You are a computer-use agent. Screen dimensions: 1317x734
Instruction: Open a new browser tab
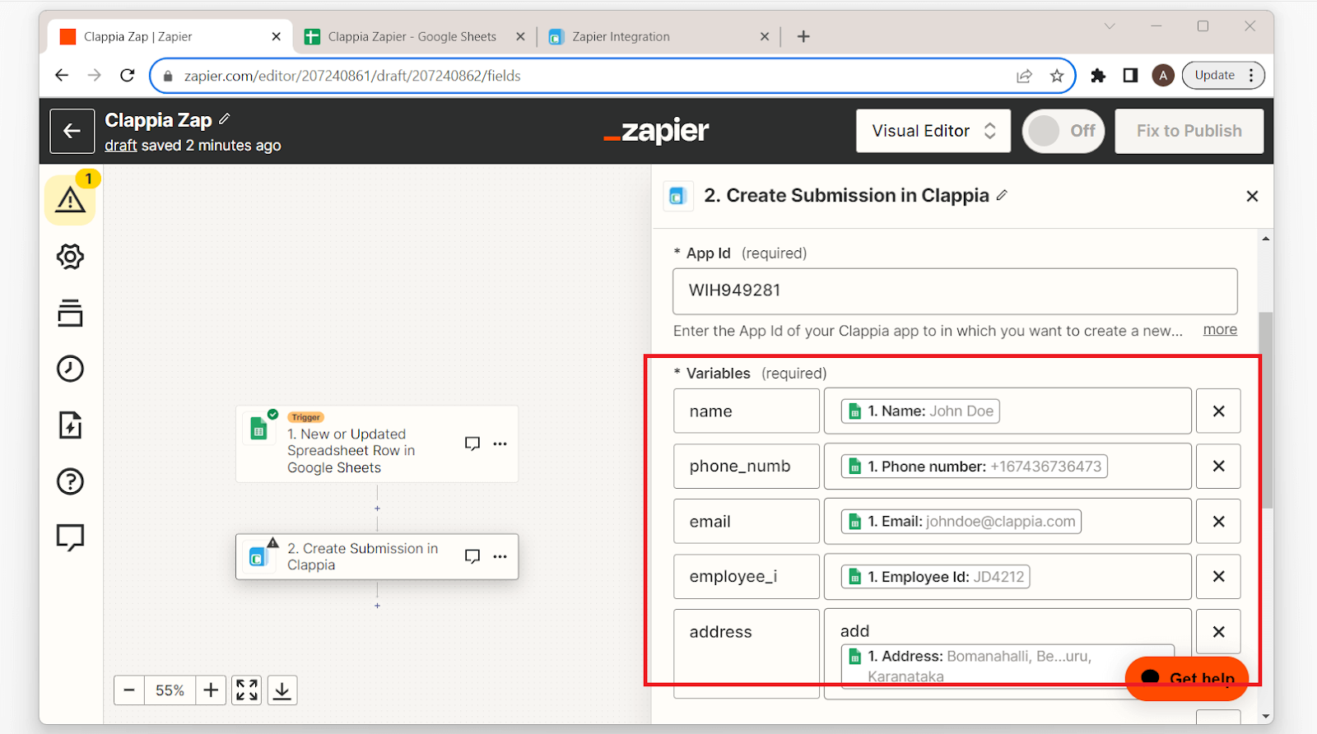803,36
